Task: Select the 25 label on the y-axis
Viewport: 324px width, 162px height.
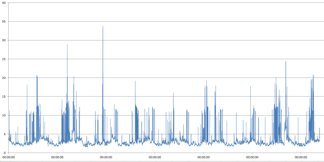Action: point(4,59)
